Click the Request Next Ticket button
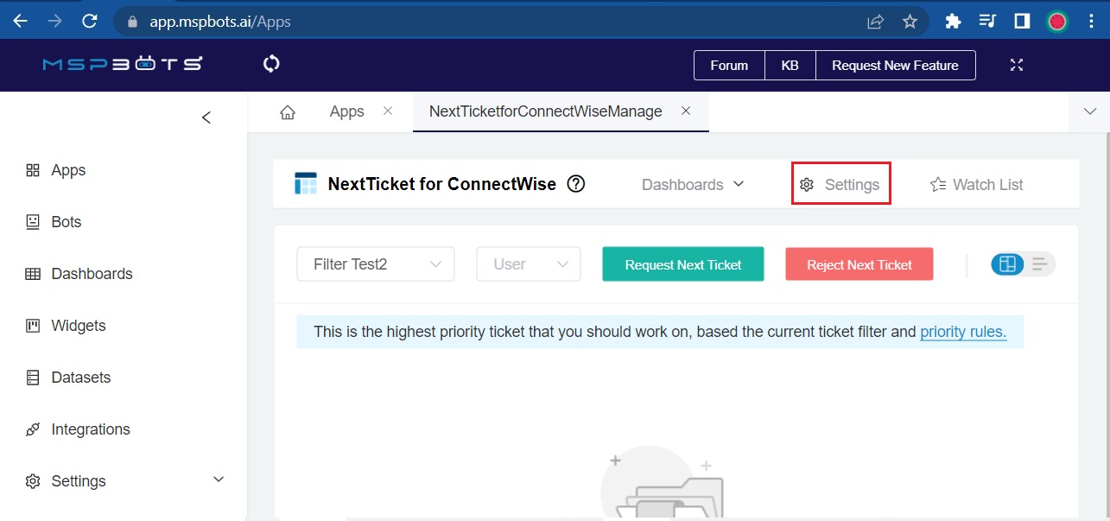This screenshot has height=521, width=1110. (x=682, y=264)
